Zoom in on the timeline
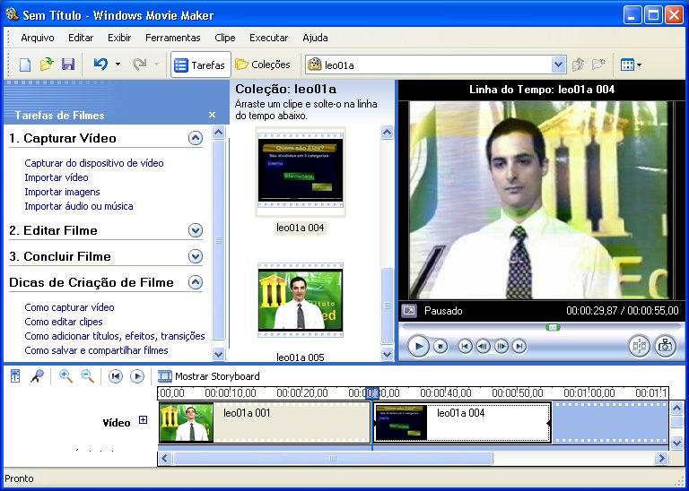The width and height of the screenshot is (689, 491). 65,376
